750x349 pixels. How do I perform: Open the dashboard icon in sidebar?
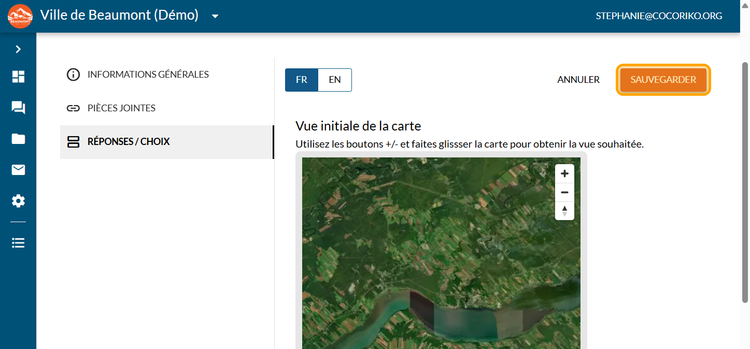(x=18, y=77)
